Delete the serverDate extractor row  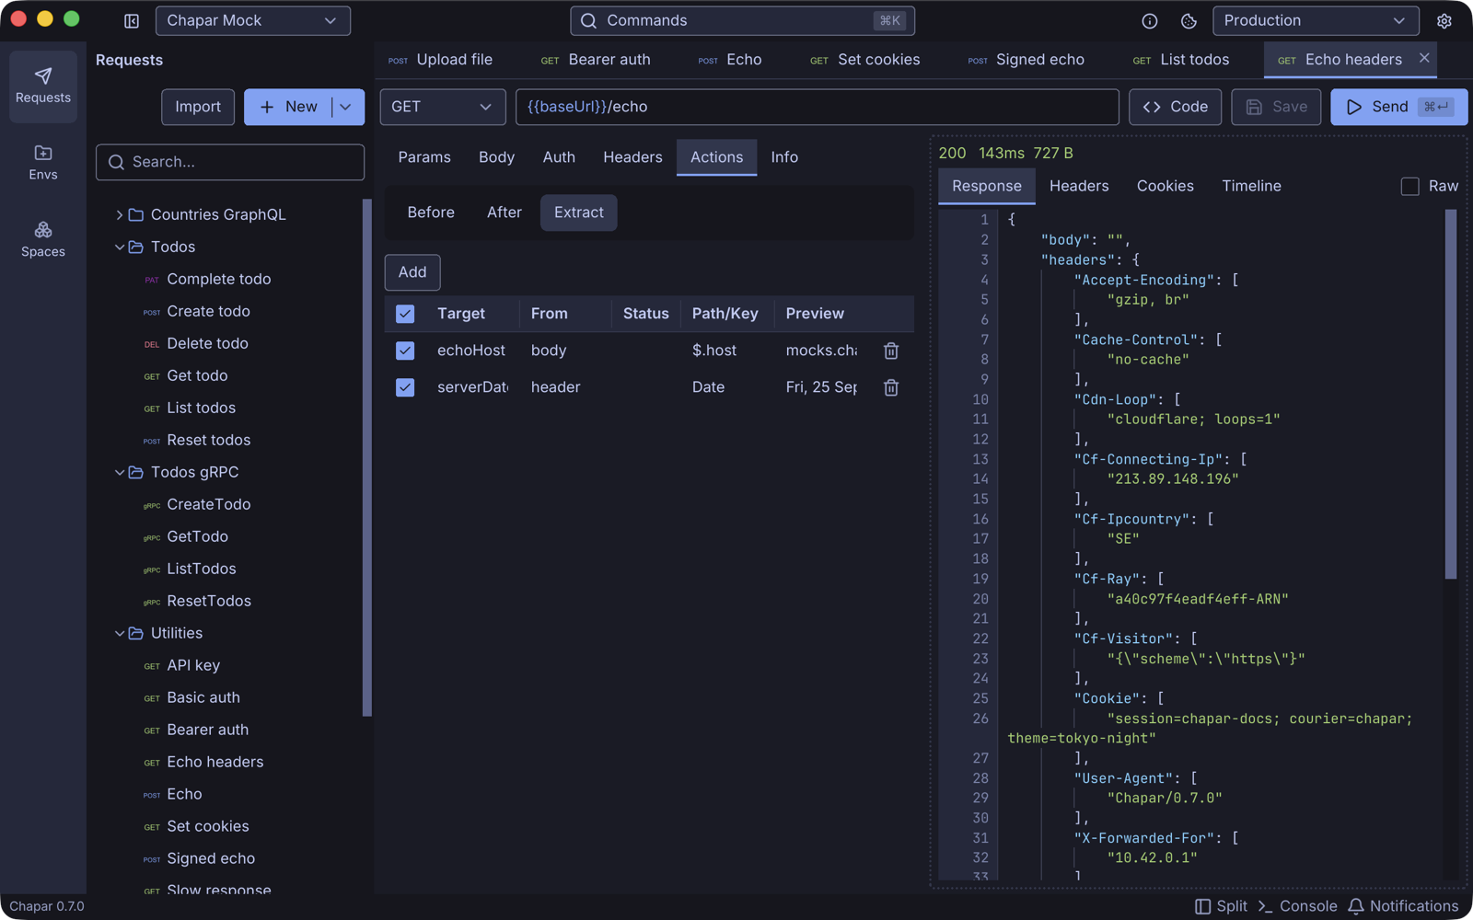click(891, 387)
